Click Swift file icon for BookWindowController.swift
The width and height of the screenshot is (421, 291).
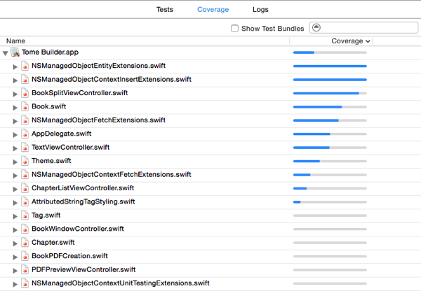click(x=25, y=229)
